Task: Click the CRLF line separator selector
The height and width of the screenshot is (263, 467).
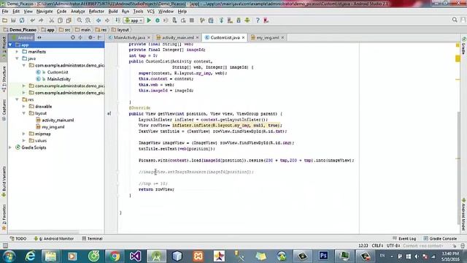Action: (x=377, y=245)
